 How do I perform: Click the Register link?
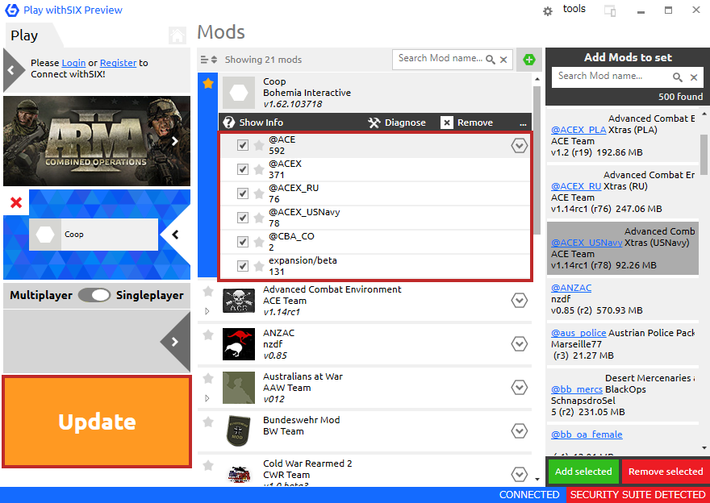[118, 63]
